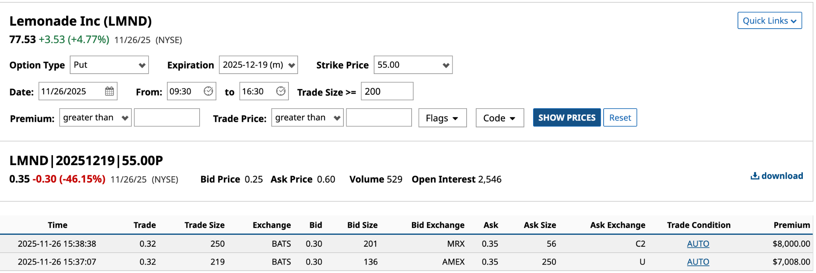Click the clock icon in From time field

coord(208,92)
